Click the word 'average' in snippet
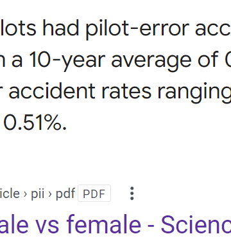231x252 pixels. 151,60
